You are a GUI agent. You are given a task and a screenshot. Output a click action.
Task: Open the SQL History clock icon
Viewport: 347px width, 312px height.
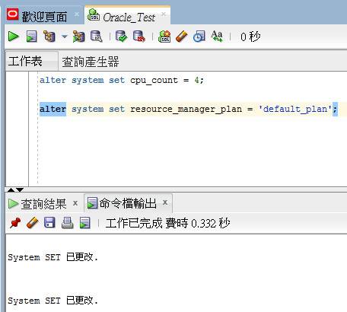(x=199, y=37)
